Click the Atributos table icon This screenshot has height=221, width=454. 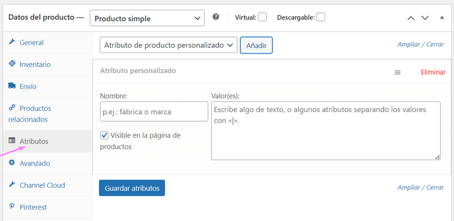click(x=12, y=141)
